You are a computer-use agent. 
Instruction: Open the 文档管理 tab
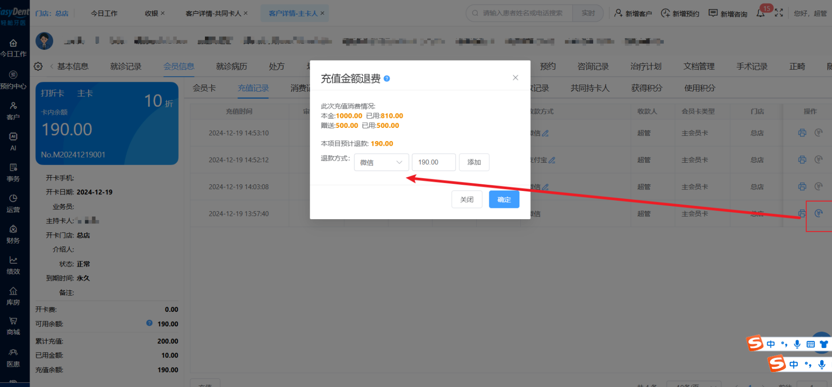[x=699, y=66]
